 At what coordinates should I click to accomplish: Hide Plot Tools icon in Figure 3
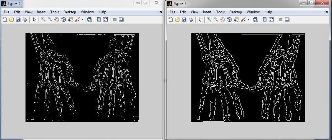click(x=280, y=20)
